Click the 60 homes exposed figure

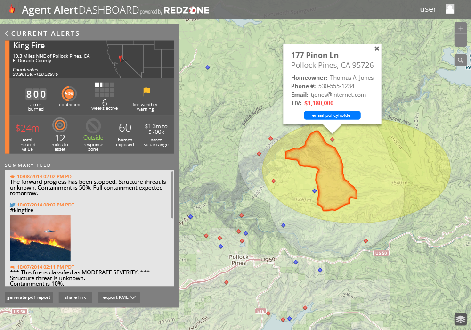pos(125,128)
